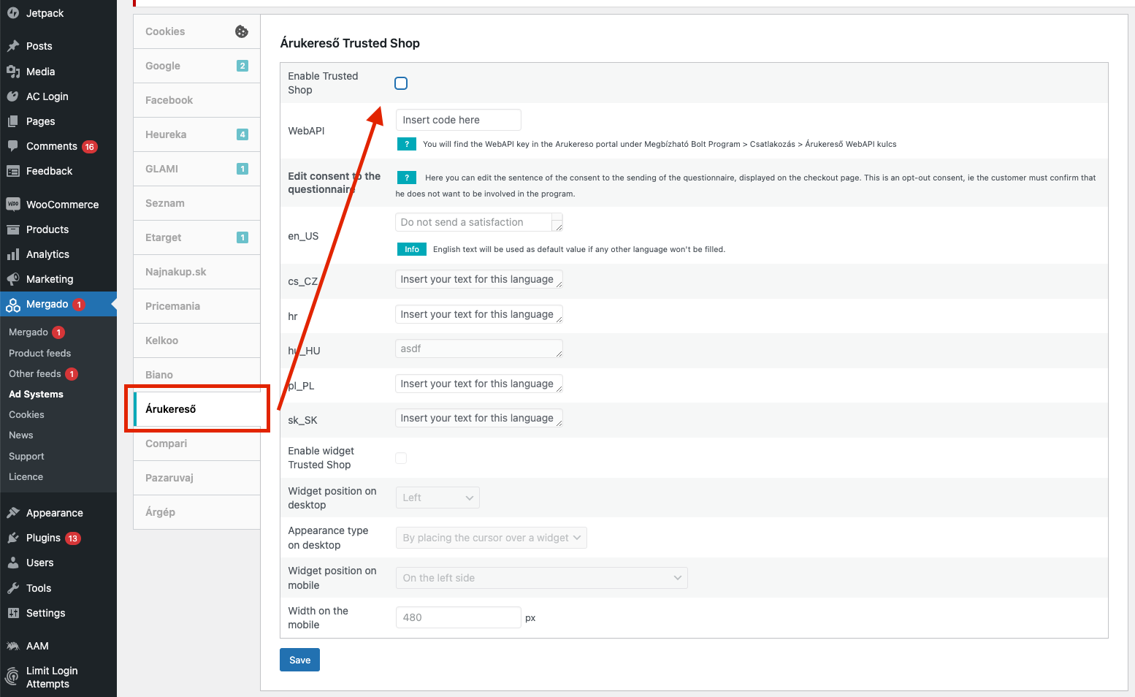
Task: Click the Feedback icon in sidebar
Action: (13, 171)
